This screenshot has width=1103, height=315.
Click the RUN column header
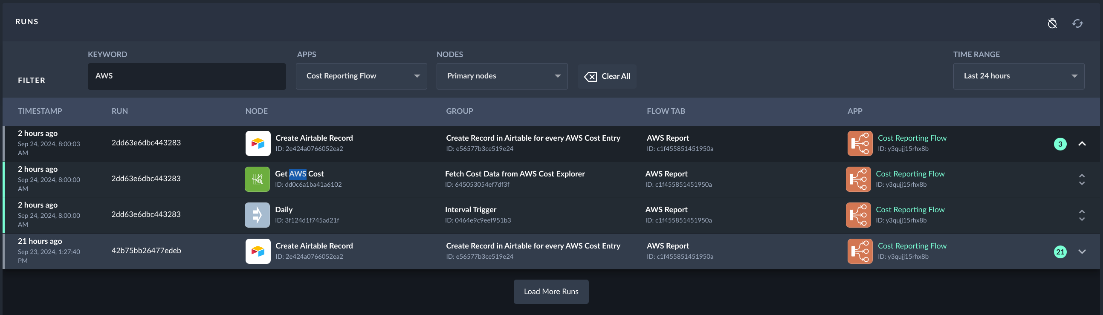(119, 111)
